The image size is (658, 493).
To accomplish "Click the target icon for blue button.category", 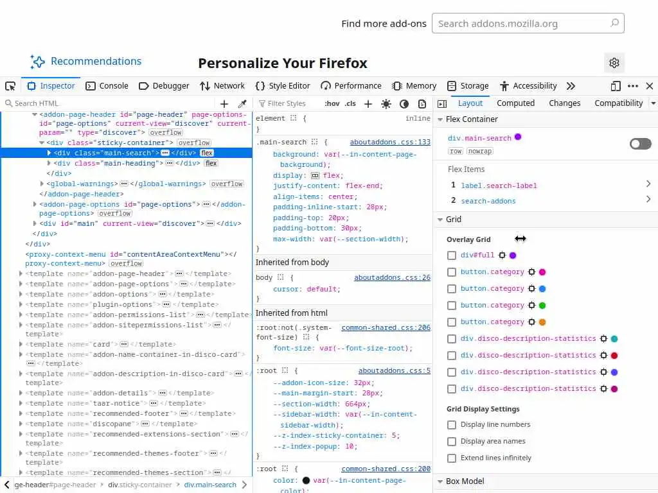I will 531,289.
